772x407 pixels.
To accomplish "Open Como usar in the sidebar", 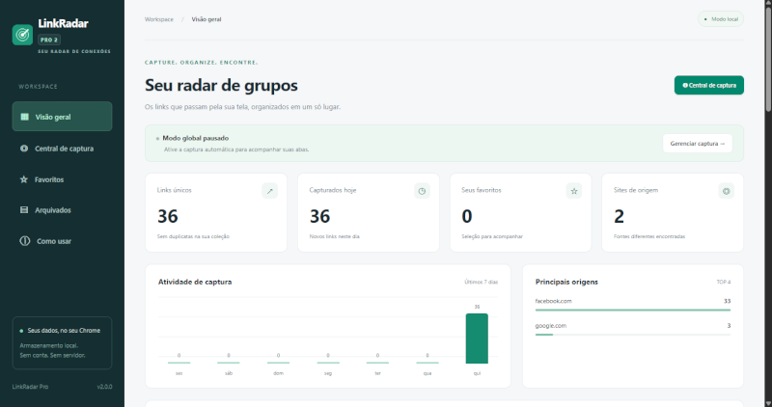I will pyautogui.click(x=62, y=241).
